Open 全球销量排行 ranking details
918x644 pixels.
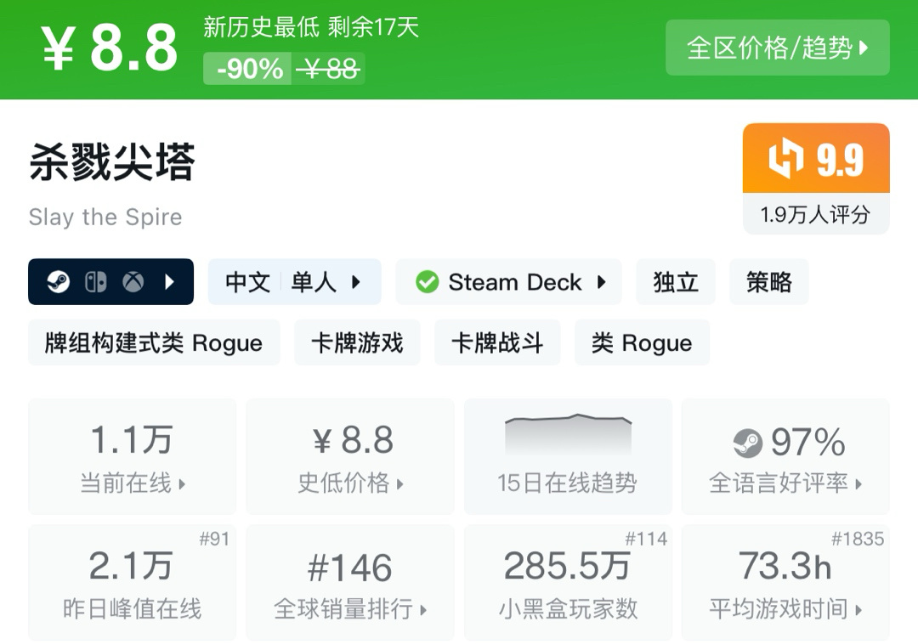point(350,583)
